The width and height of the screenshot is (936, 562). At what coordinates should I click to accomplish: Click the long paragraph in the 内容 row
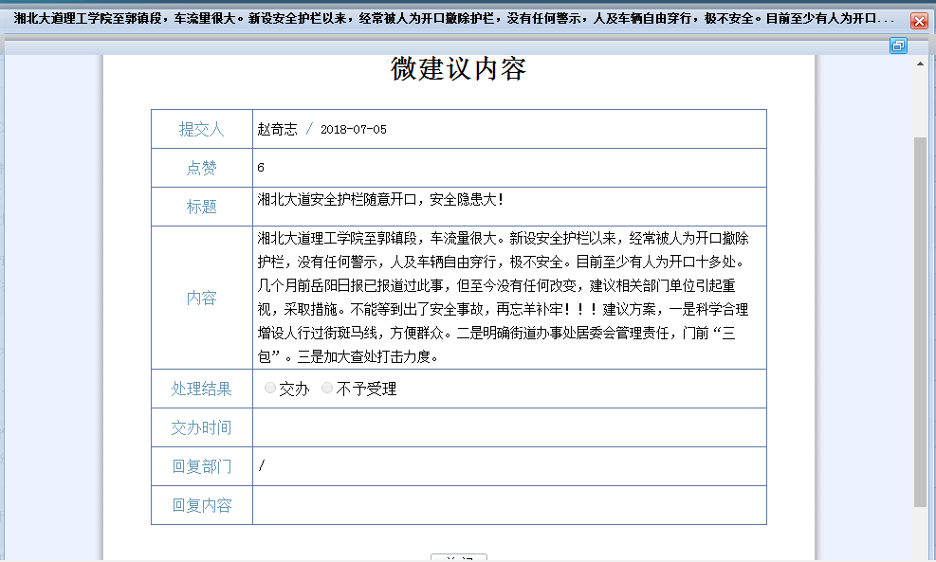(x=505, y=298)
